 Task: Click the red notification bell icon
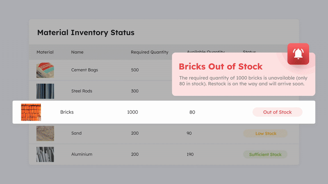298,54
